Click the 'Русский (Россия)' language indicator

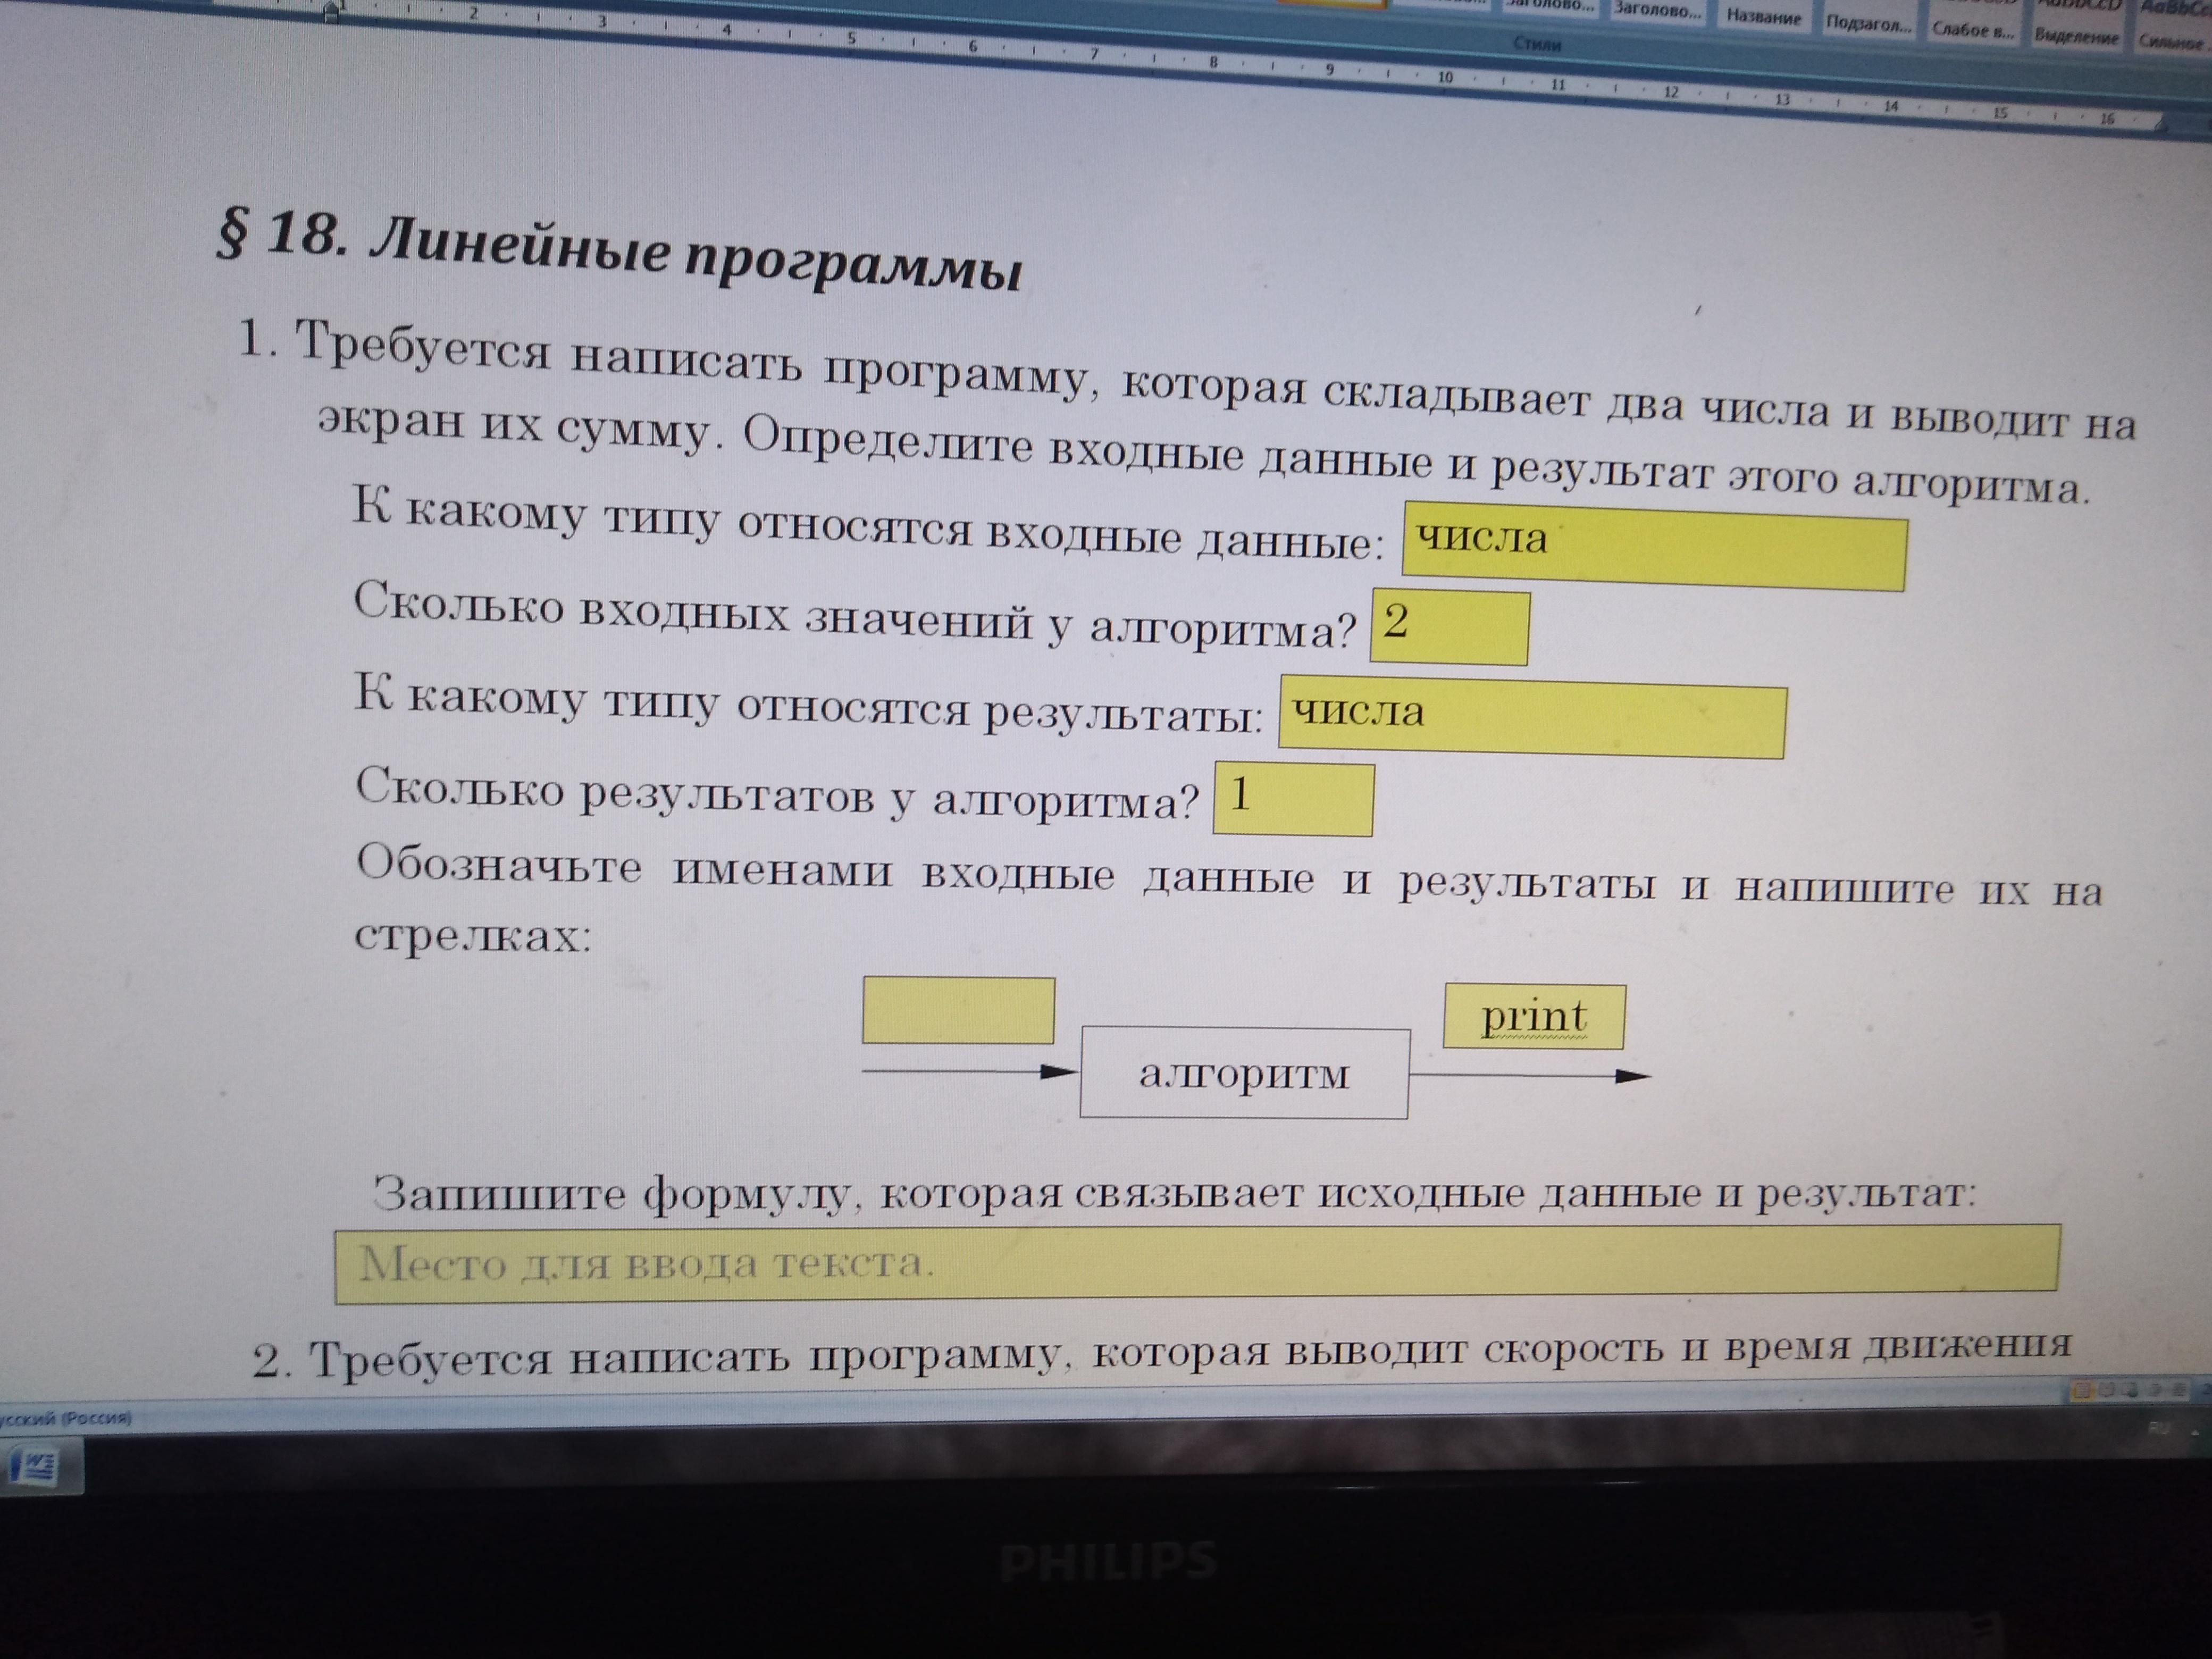(x=65, y=1417)
